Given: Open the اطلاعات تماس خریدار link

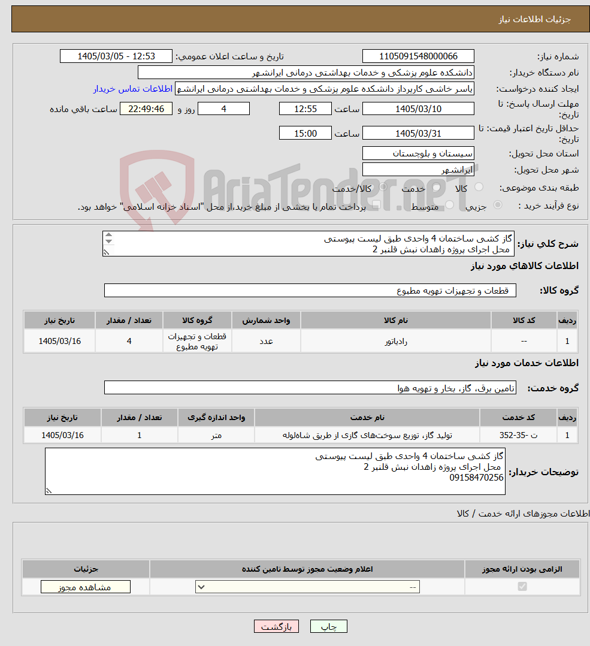Looking at the screenshot, I should tap(132, 89).
